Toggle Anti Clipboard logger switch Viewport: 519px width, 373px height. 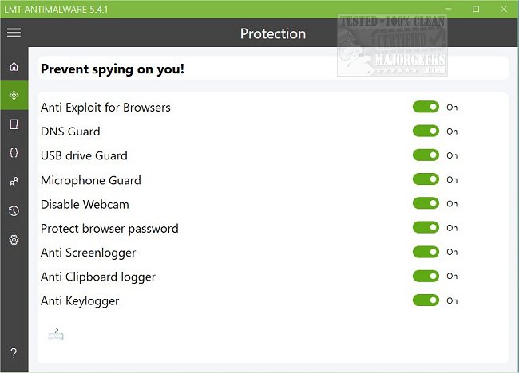pyautogui.click(x=426, y=276)
